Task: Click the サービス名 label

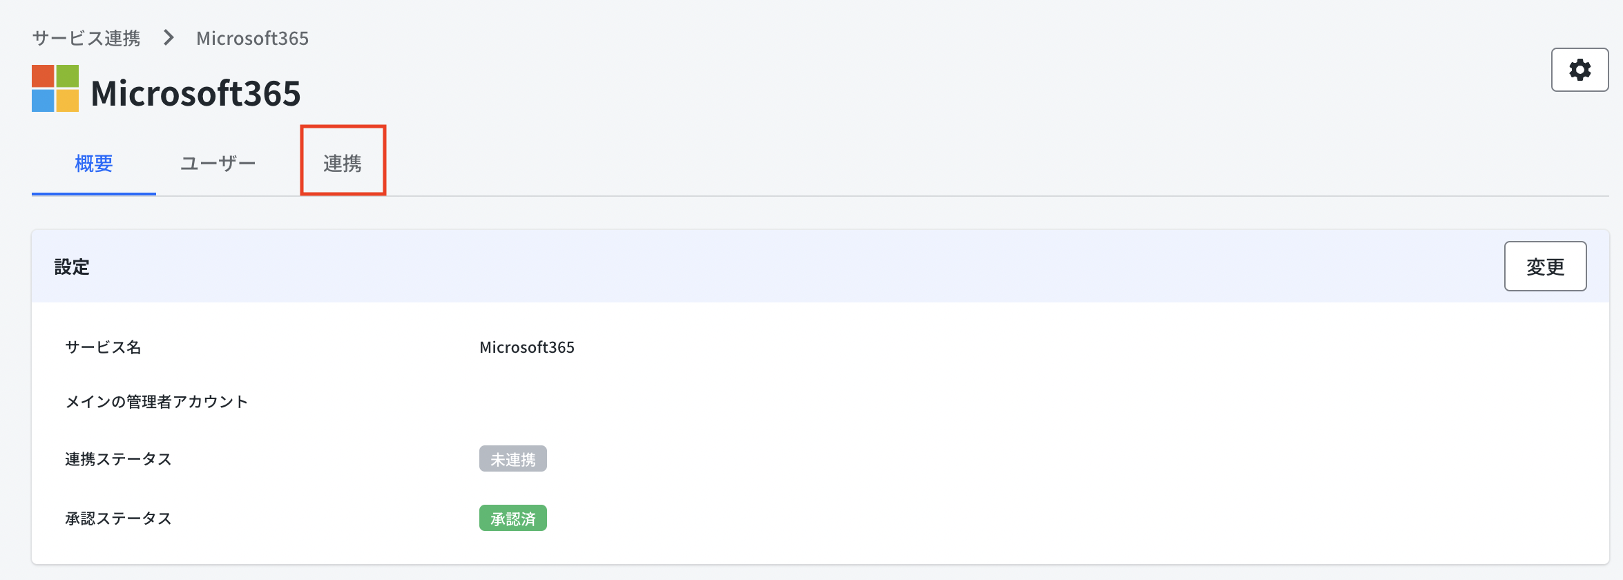Action: click(103, 347)
